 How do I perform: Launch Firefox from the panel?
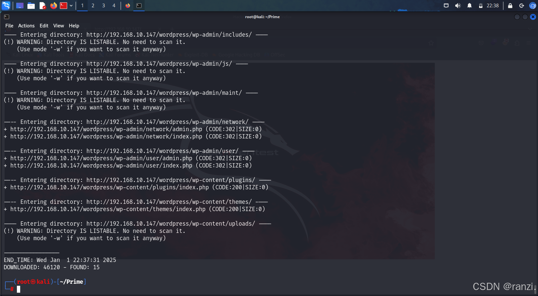(x=53, y=6)
